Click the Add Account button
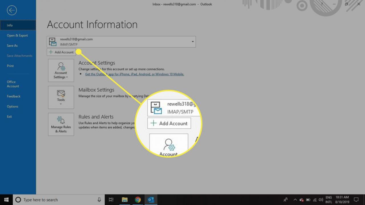This screenshot has width=365, height=205. (x=61, y=52)
